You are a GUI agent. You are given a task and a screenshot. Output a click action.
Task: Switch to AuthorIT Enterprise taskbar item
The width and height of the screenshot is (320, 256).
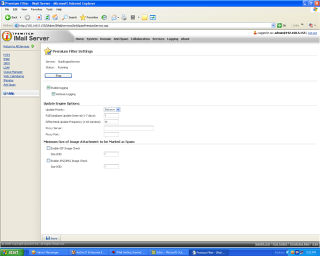[89, 252]
